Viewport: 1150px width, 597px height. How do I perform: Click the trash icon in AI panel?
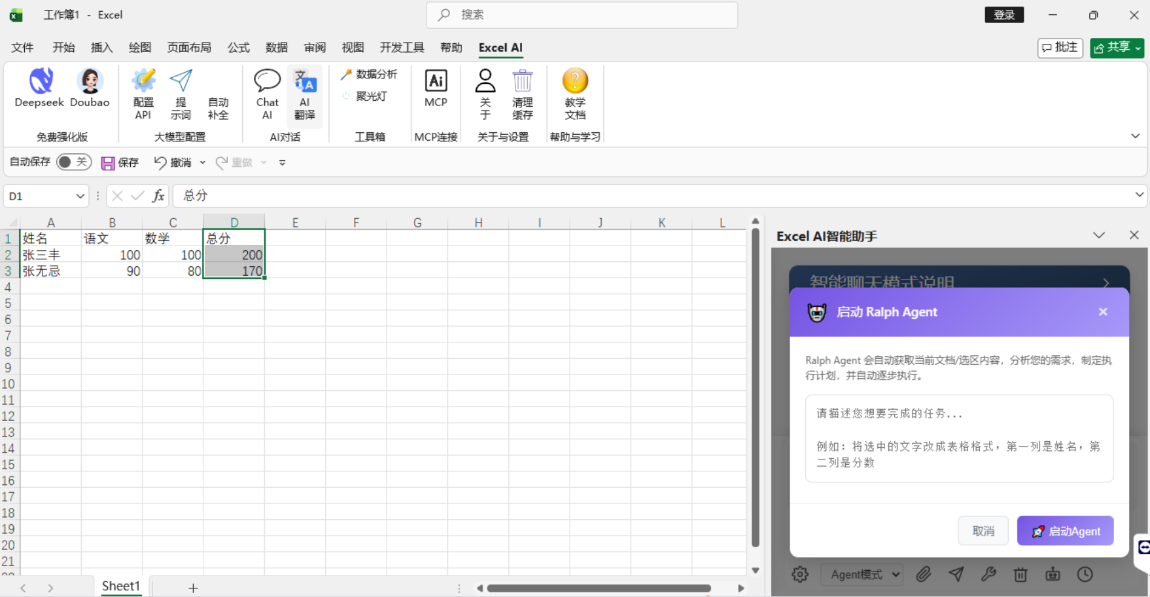tap(1020, 574)
